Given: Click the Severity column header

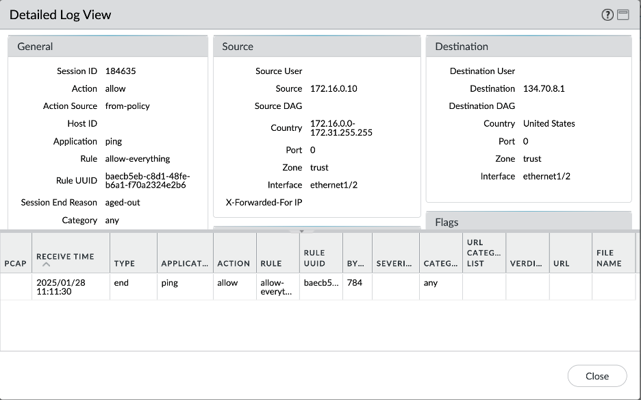Looking at the screenshot, I should pyautogui.click(x=394, y=263).
